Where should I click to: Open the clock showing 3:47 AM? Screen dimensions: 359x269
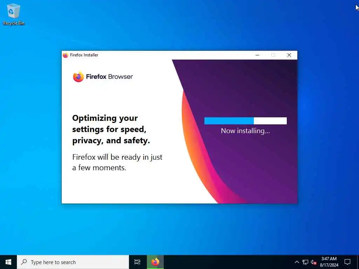tap(329, 262)
